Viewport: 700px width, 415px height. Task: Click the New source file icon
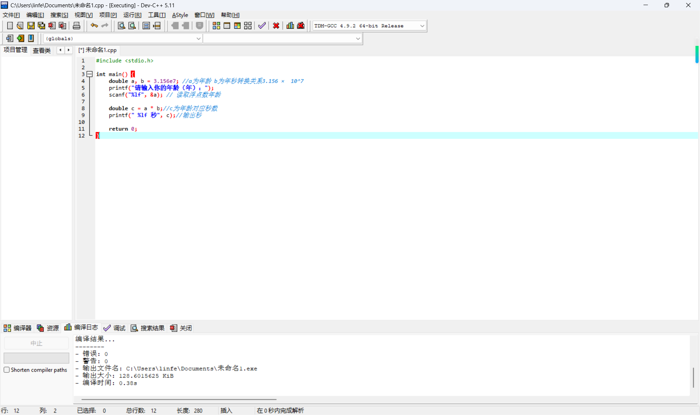[10, 25]
